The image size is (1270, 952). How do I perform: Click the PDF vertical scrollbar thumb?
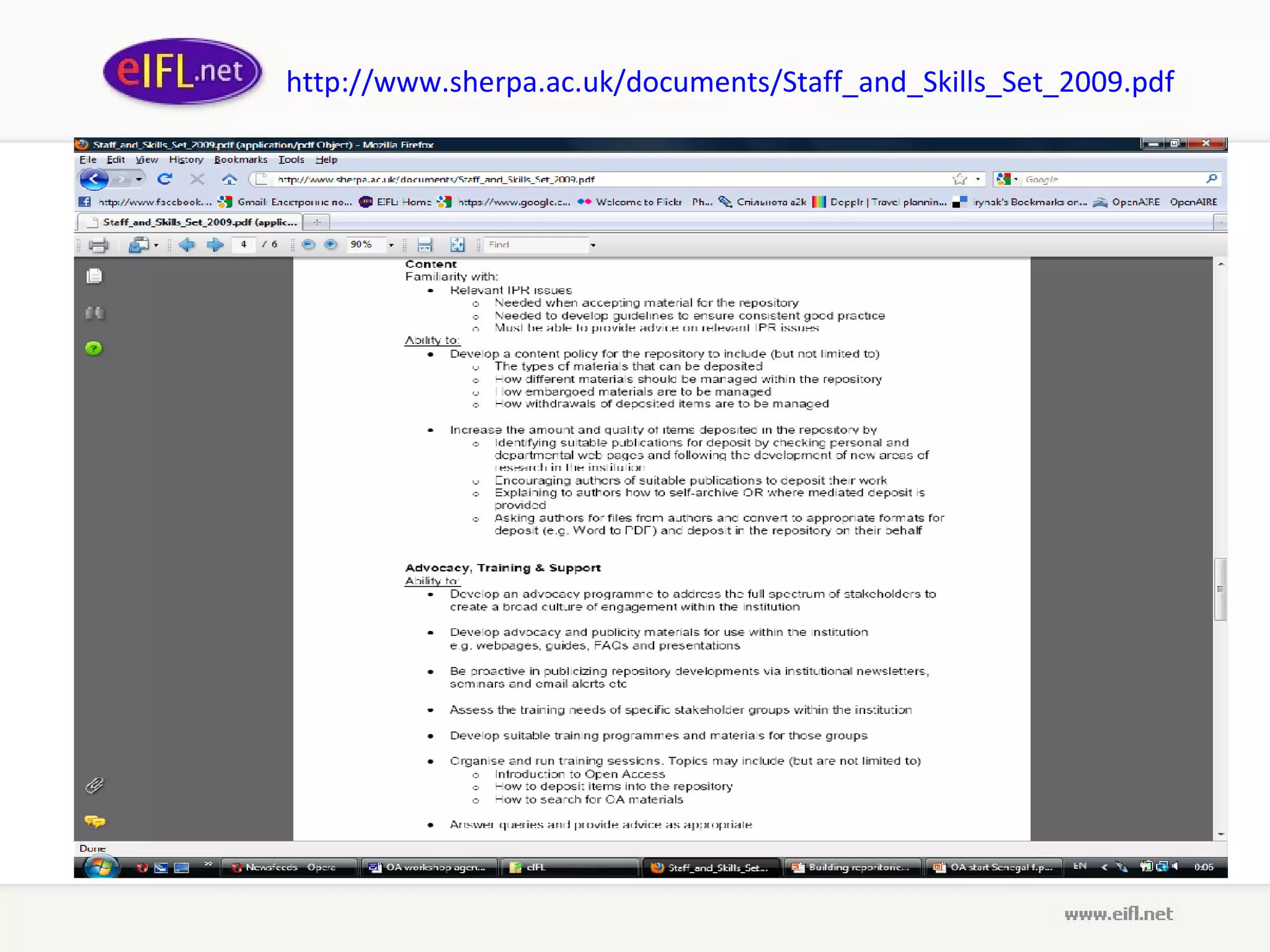pos(1220,589)
